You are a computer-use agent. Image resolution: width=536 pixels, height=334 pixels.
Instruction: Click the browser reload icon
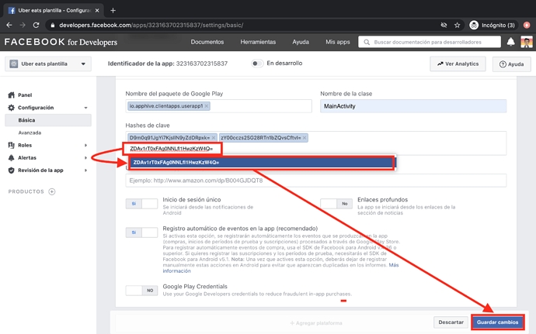click(36, 25)
